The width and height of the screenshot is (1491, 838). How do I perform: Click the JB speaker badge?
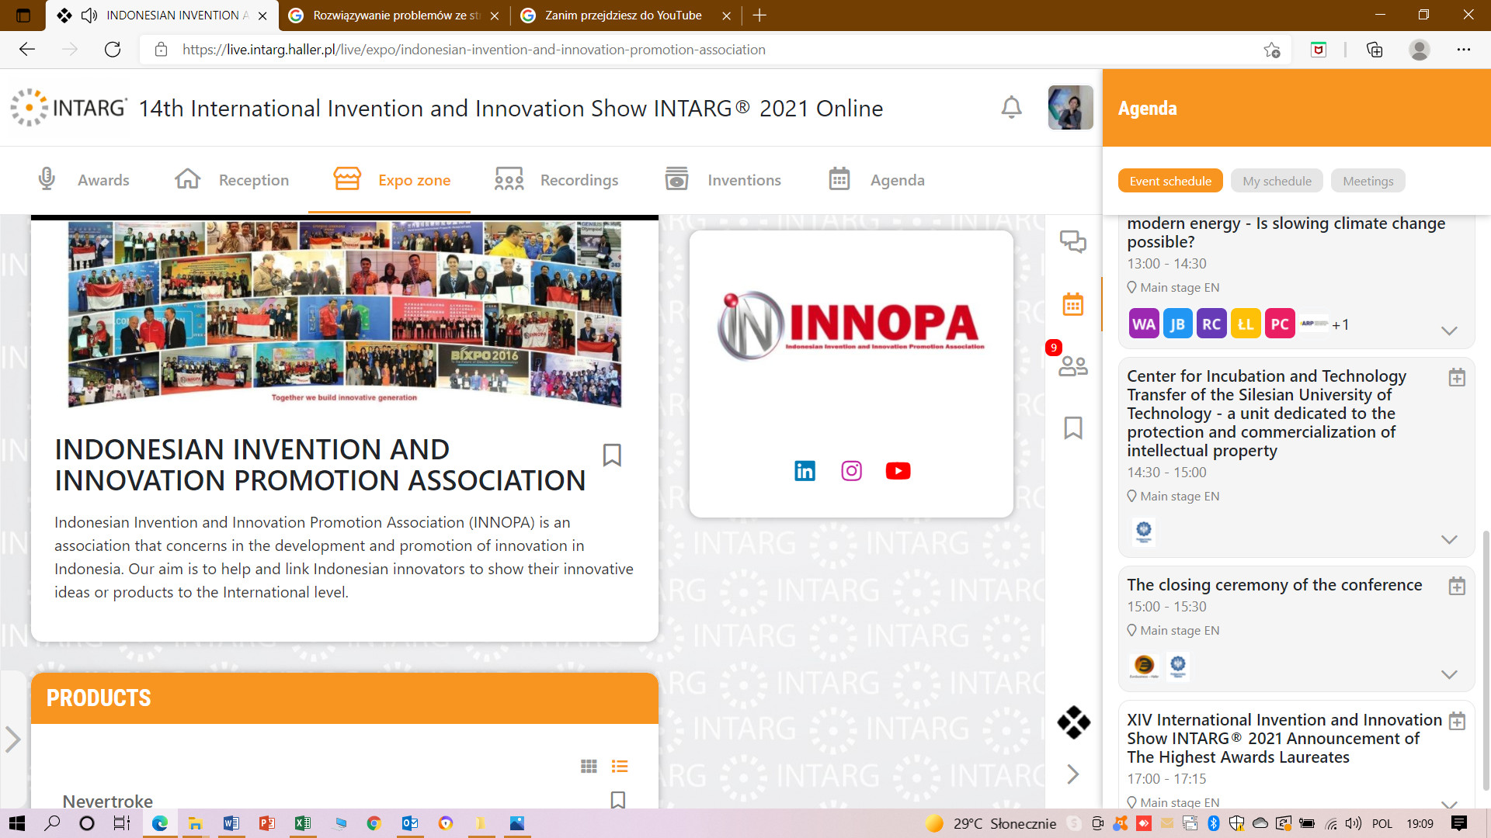pos(1177,324)
